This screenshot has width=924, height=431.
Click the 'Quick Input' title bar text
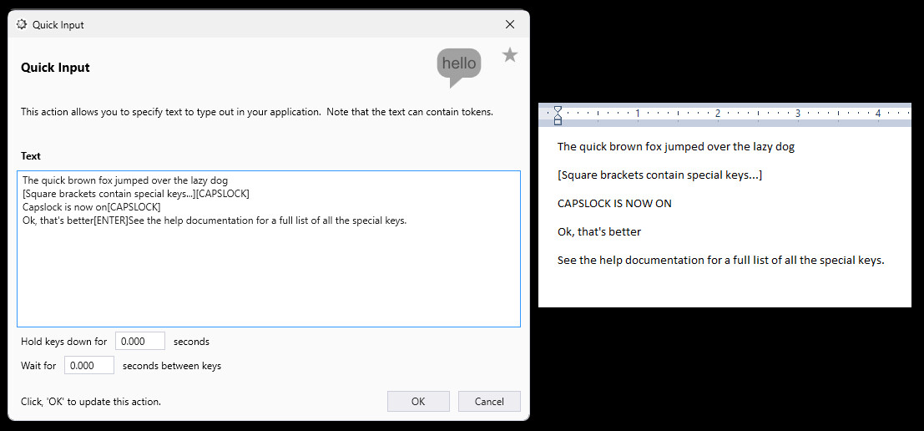pos(58,25)
